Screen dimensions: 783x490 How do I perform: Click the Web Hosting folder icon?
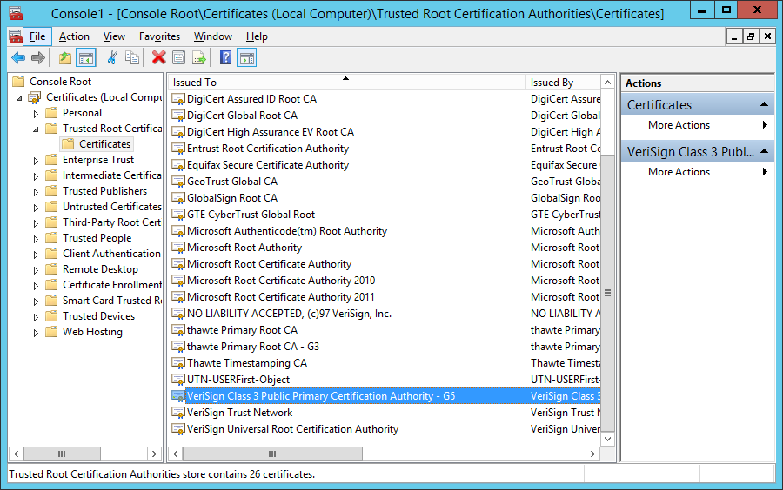click(51, 332)
